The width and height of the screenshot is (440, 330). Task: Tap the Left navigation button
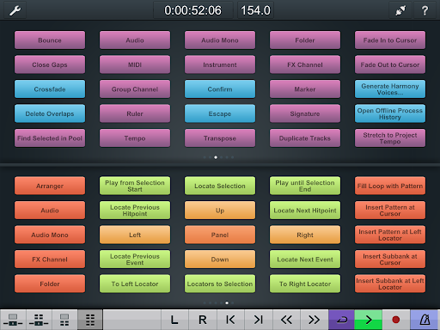coord(135,235)
